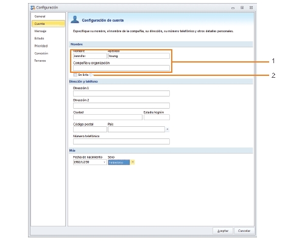Open the Estado settings section
This screenshot has width=285, height=241.
(x=39, y=38)
